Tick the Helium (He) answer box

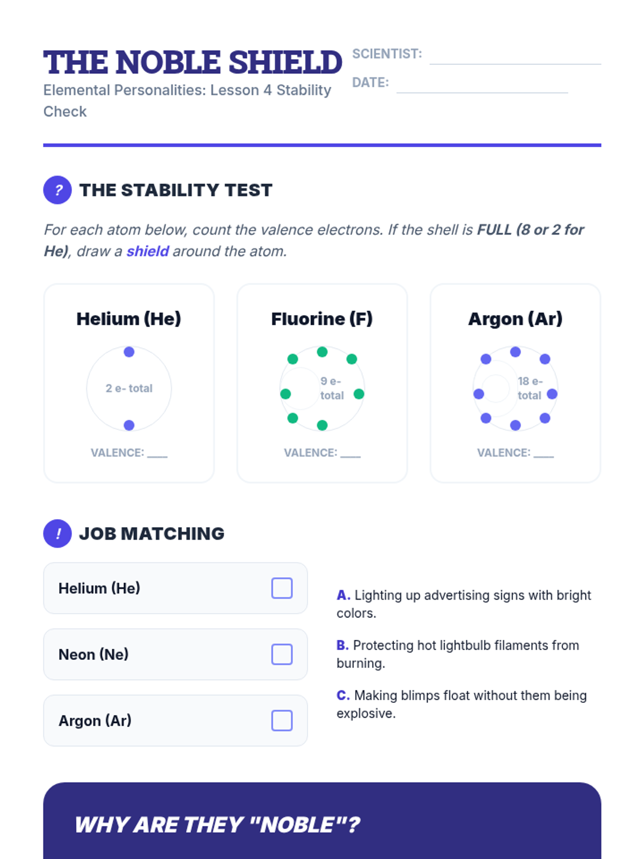(x=282, y=588)
